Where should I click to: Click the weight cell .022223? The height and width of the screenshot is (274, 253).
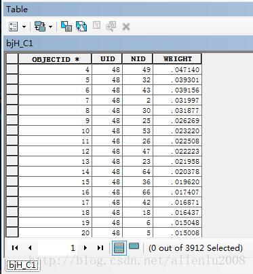coord(177,151)
